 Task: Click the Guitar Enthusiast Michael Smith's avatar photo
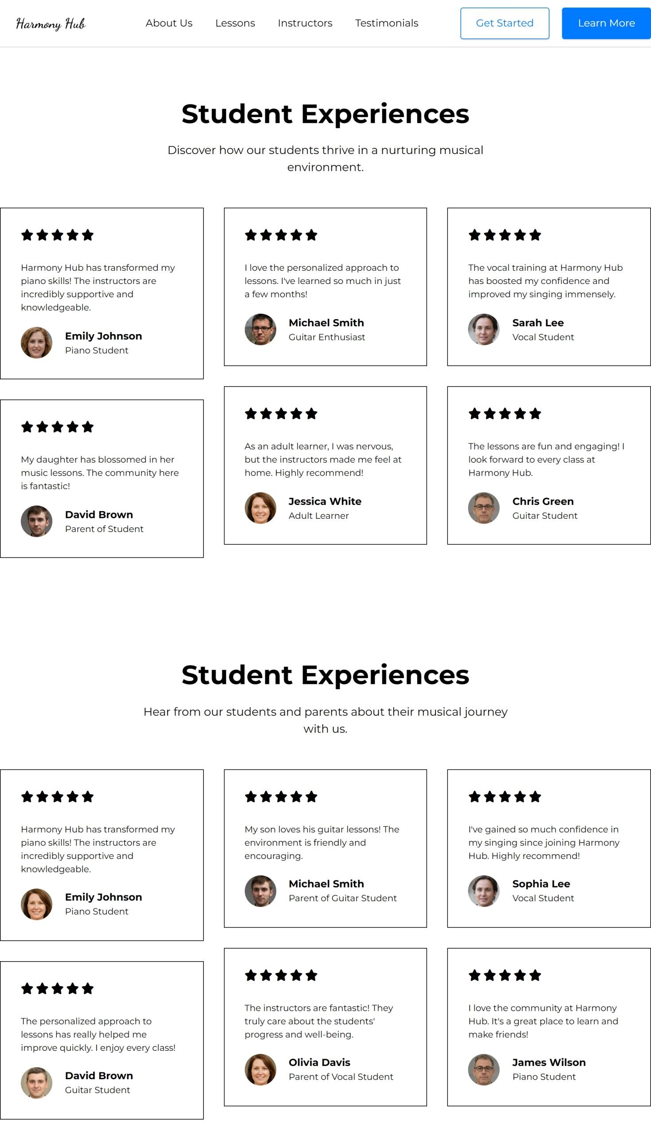click(x=260, y=329)
